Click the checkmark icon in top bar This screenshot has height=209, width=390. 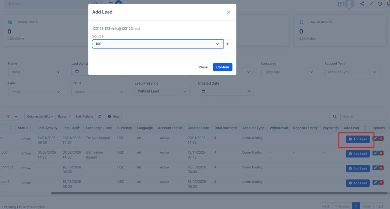pyautogui.click(x=371, y=4)
